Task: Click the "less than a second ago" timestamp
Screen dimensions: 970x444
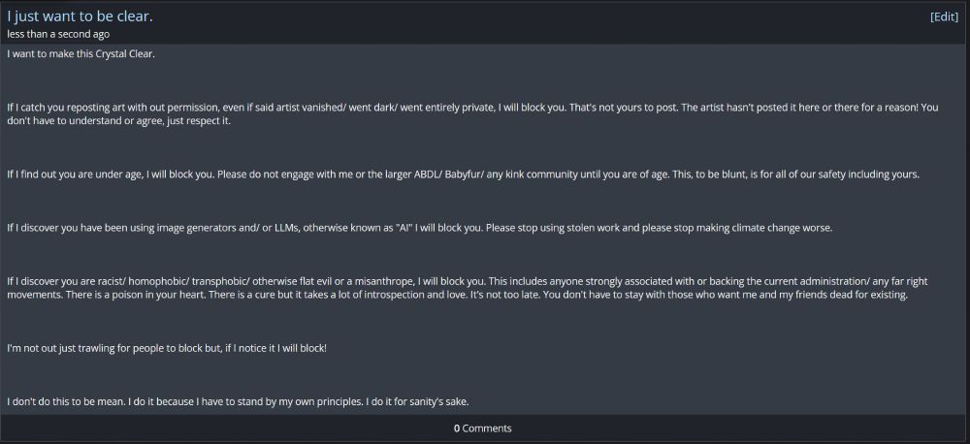Action: tap(58, 35)
